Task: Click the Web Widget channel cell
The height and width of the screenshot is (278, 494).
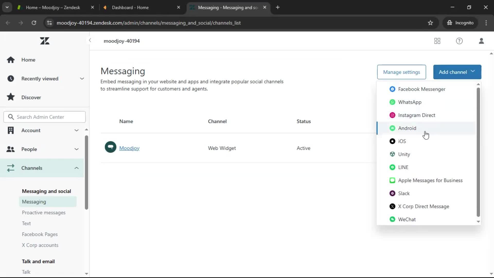Action: click(x=222, y=148)
